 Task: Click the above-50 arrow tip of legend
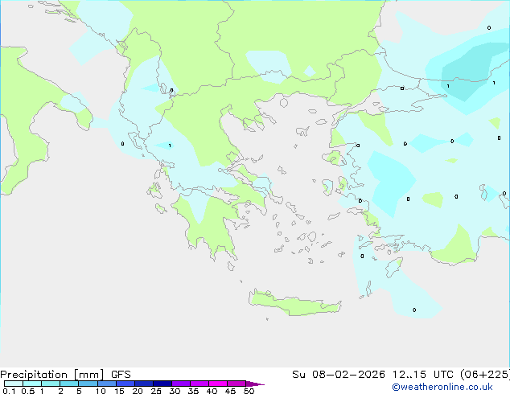coord(255,384)
